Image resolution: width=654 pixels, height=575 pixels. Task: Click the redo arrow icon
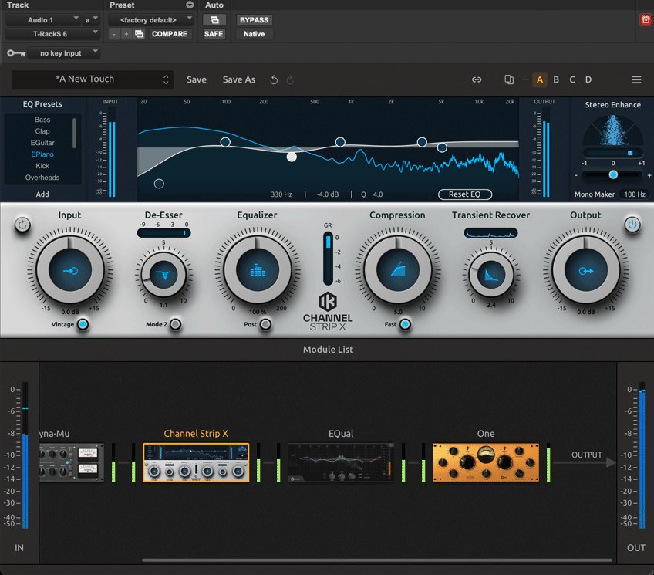point(291,79)
